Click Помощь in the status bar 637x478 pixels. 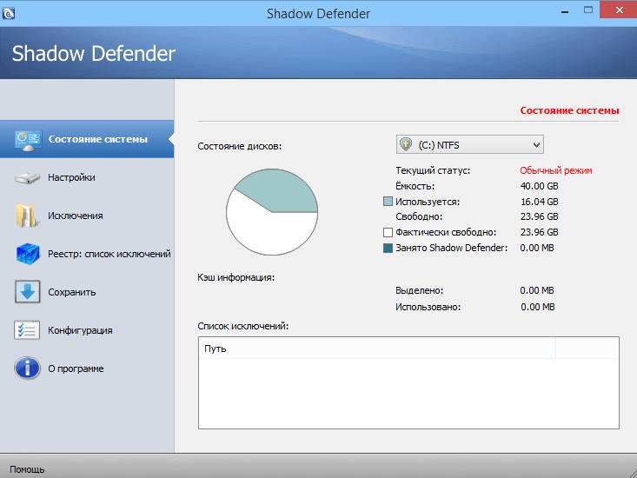pyautogui.click(x=27, y=469)
